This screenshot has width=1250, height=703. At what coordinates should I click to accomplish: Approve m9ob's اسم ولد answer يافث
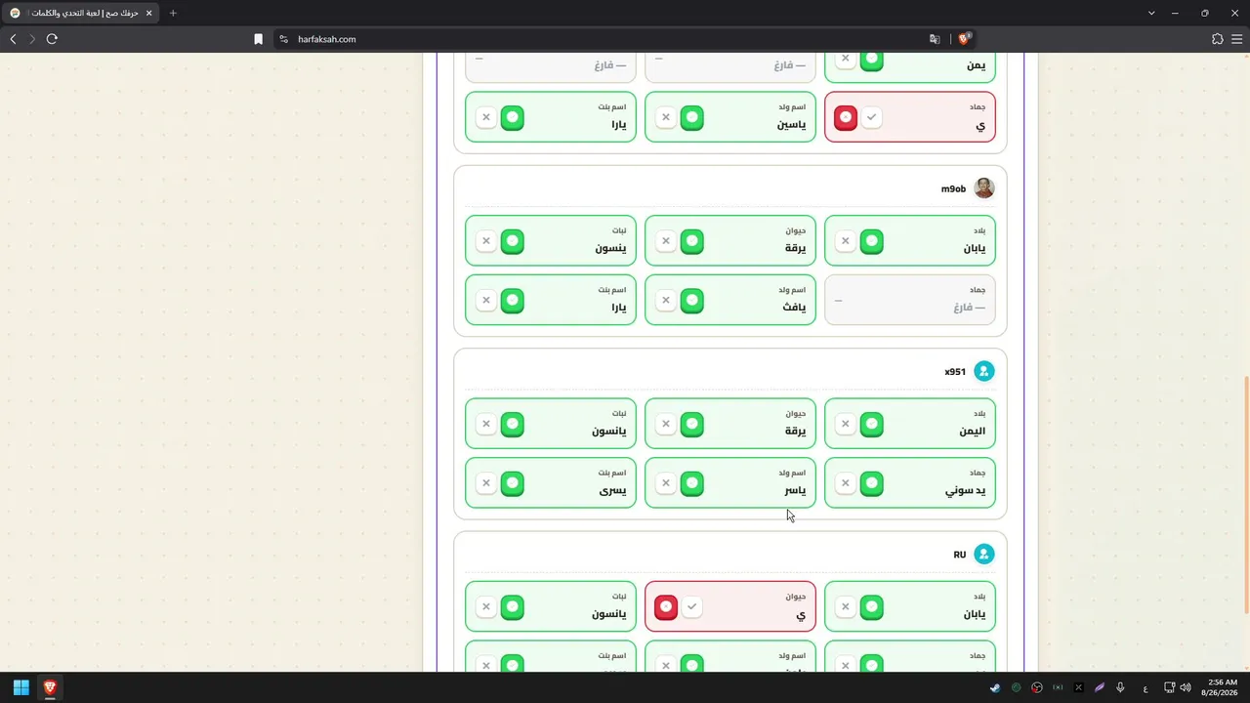[x=692, y=301]
